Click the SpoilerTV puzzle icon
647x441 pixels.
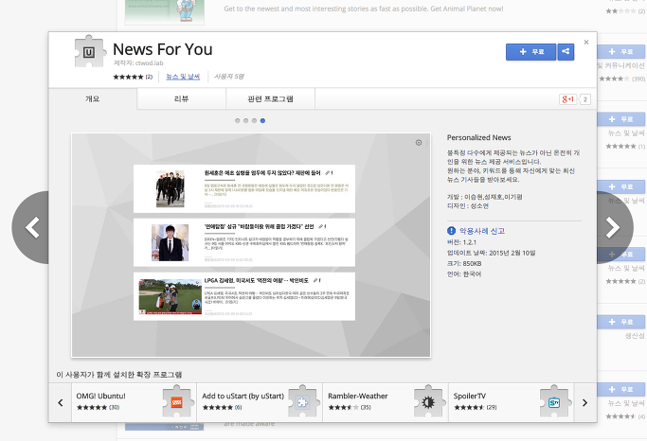point(554,402)
